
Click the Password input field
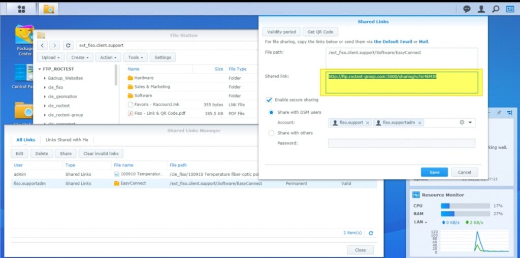click(401, 143)
